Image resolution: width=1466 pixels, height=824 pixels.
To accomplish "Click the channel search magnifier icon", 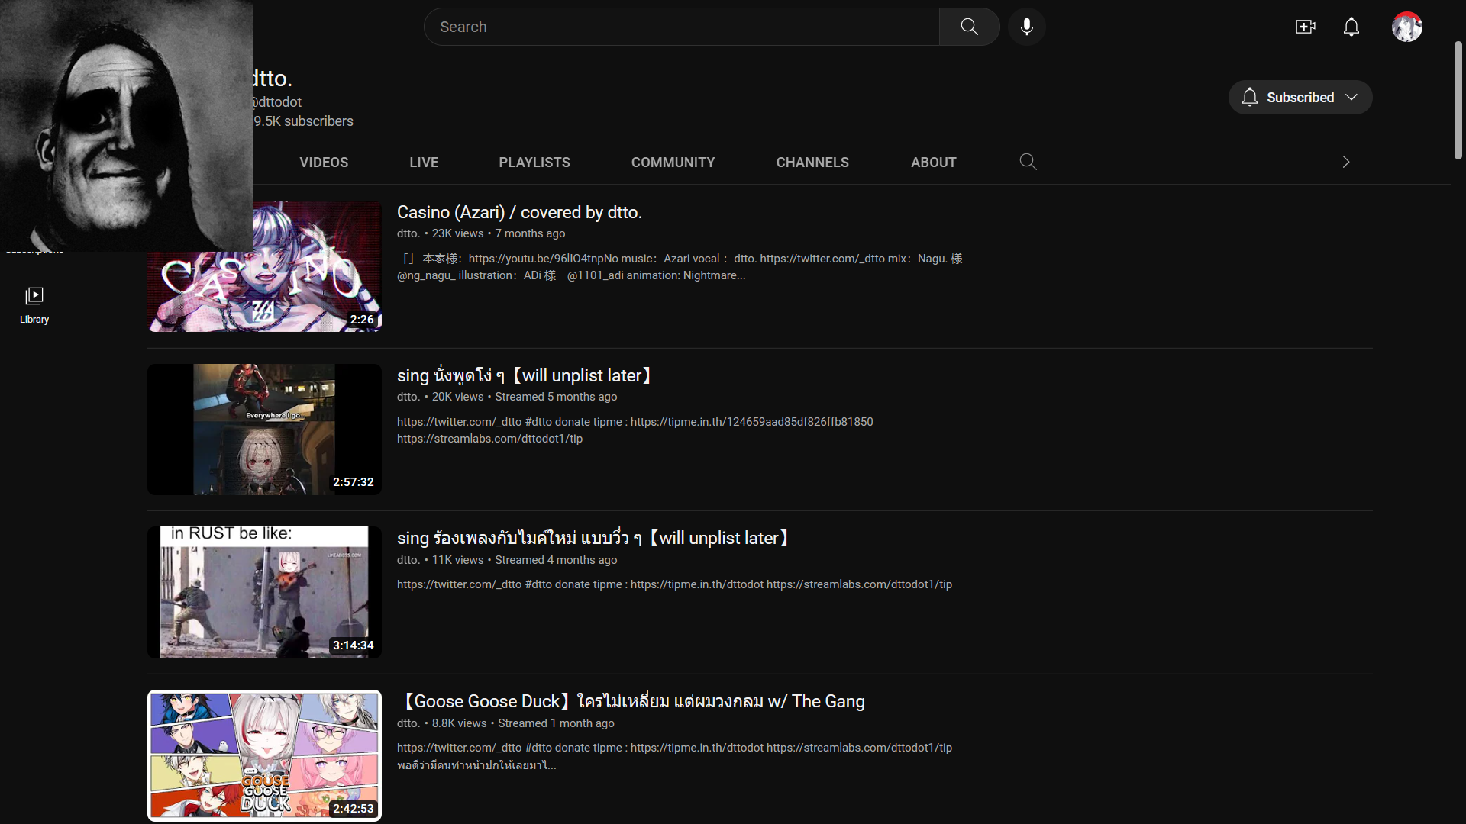I will click(x=1028, y=162).
